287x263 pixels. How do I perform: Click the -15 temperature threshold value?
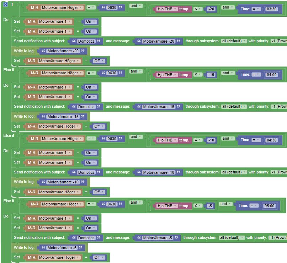pos(211,75)
